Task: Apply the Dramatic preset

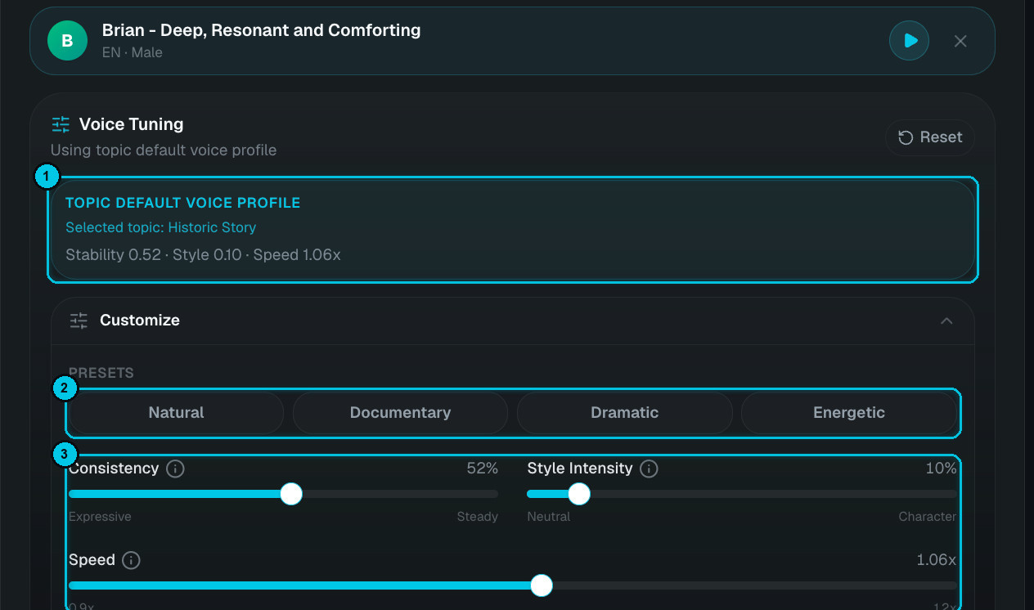Action: coord(625,413)
